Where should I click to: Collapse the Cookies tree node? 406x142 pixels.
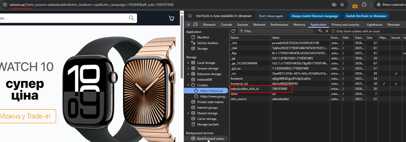pyautogui.click(x=188, y=85)
